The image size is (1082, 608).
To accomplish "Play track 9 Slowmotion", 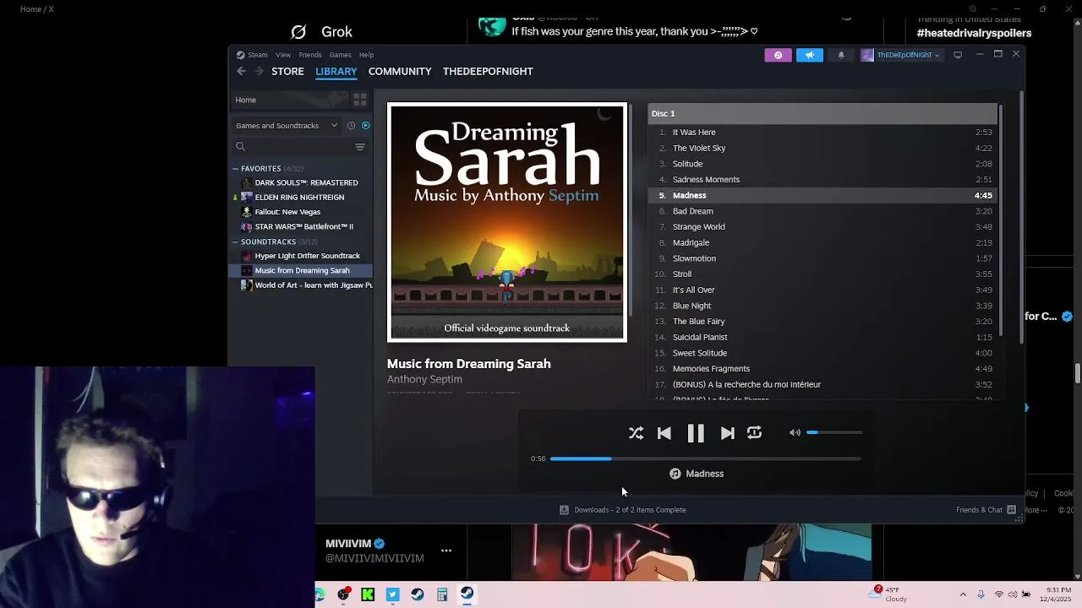I will [822, 258].
